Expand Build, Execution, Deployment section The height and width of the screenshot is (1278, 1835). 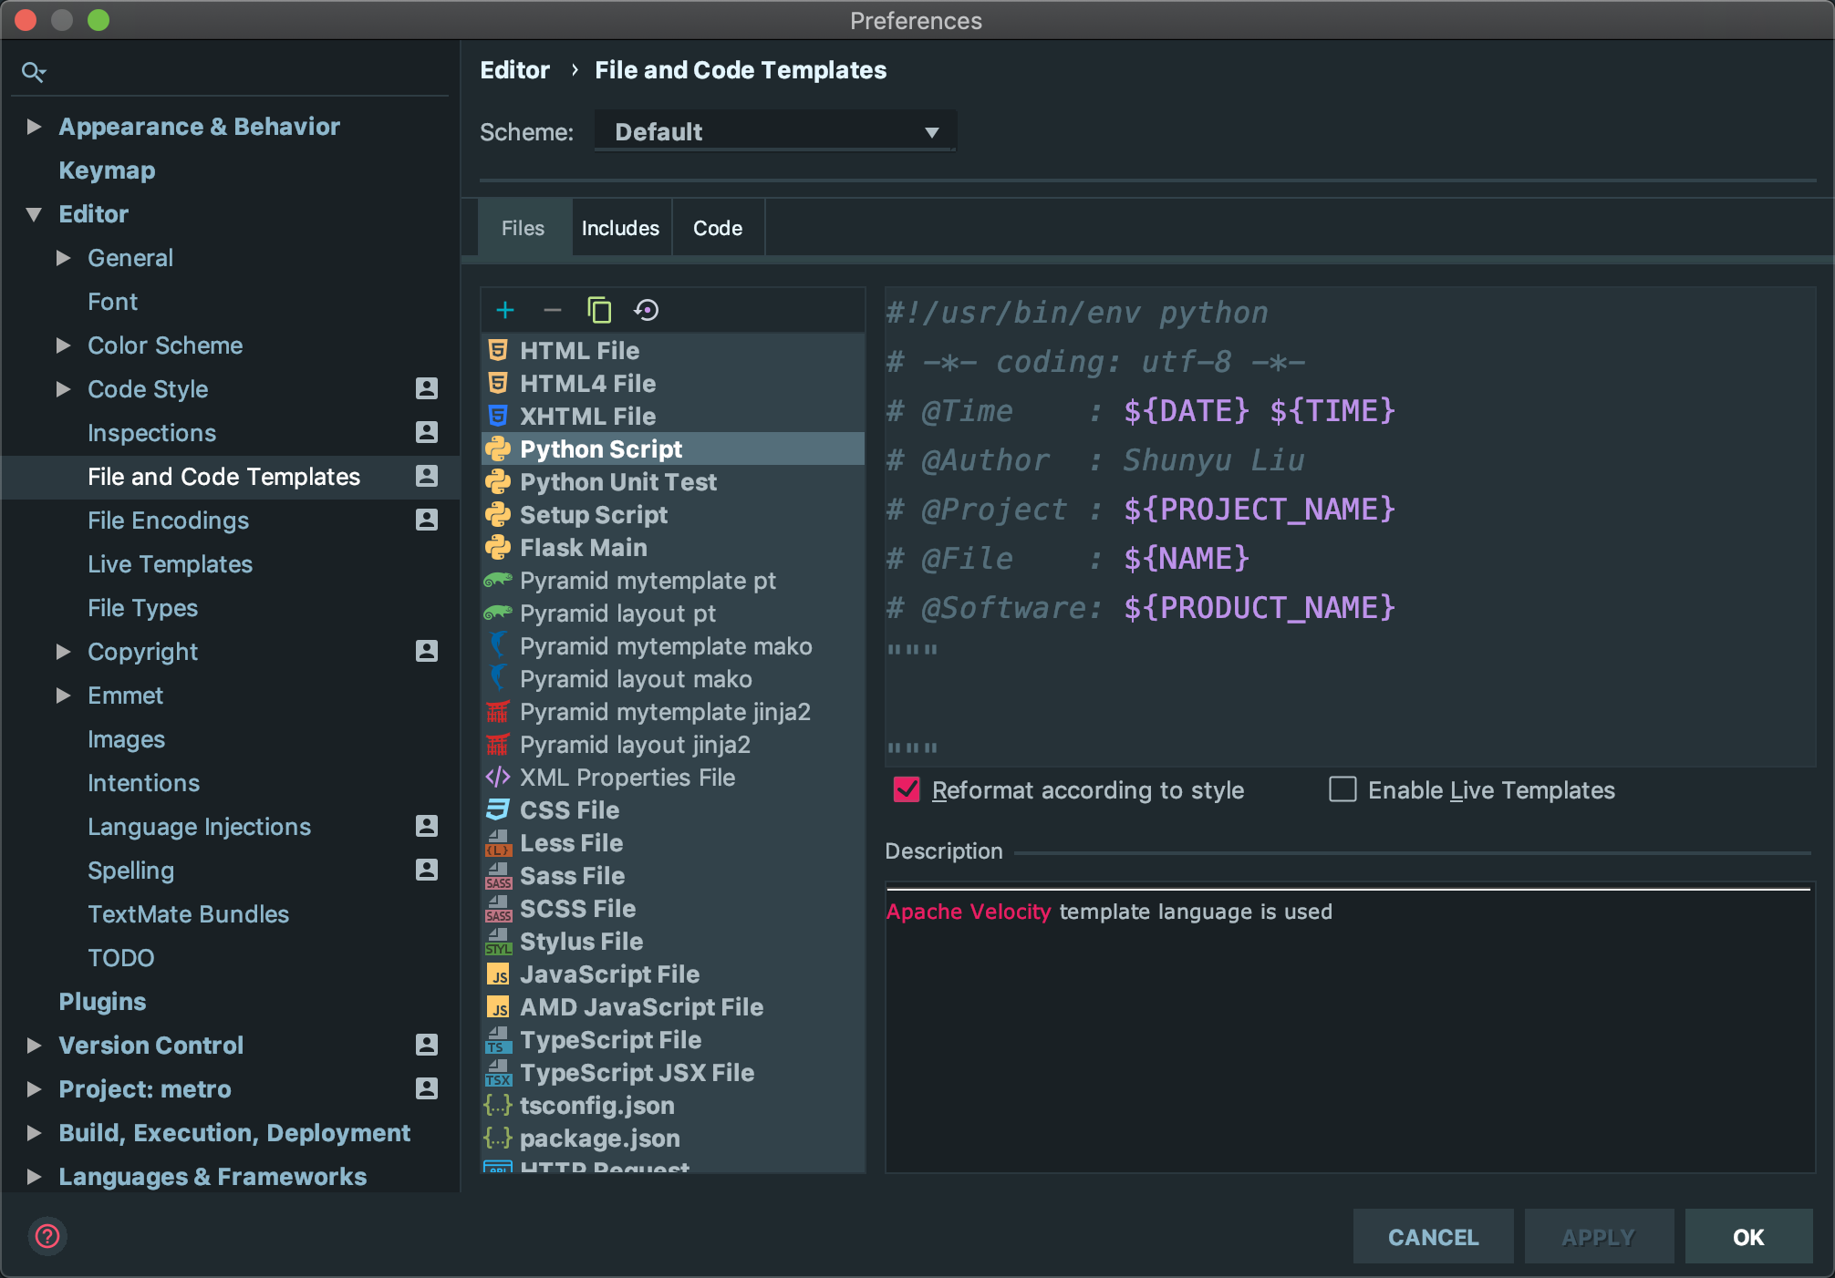pos(34,1133)
